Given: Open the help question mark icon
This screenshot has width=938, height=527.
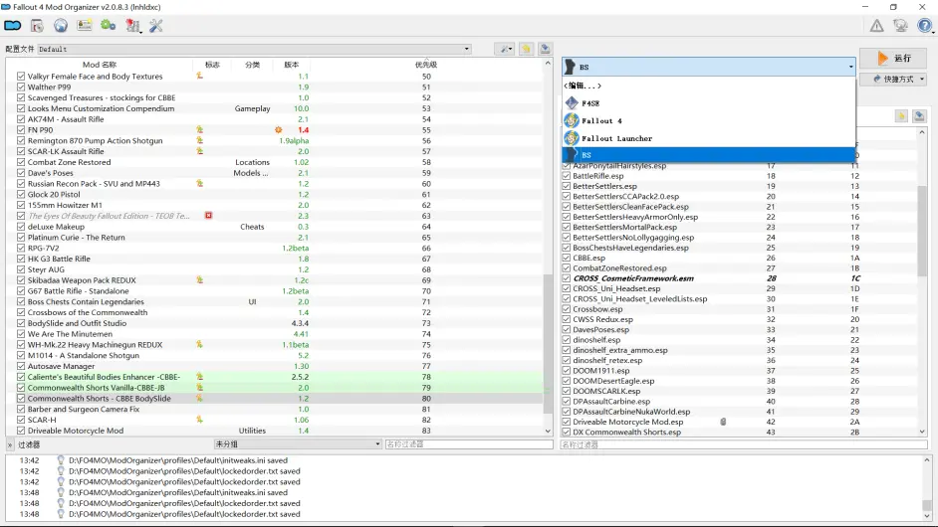Looking at the screenshot, I should (x=924, y=26).
